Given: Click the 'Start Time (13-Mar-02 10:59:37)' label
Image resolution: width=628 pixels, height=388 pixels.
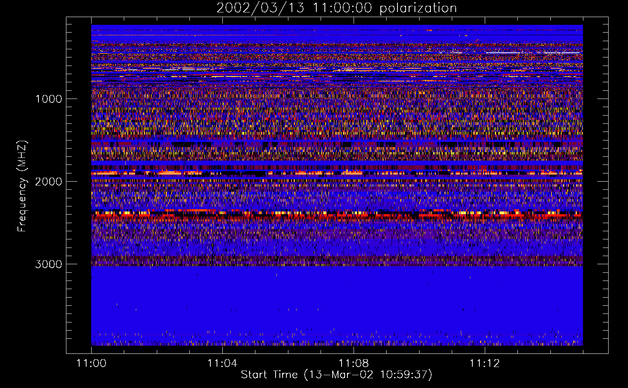Looking at the screenshot, I should [x=337, y=375].
